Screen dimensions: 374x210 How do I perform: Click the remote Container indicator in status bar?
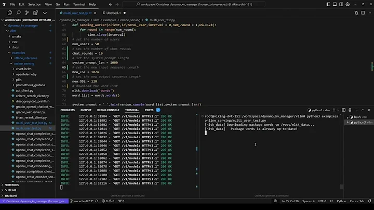click(34, 201)
